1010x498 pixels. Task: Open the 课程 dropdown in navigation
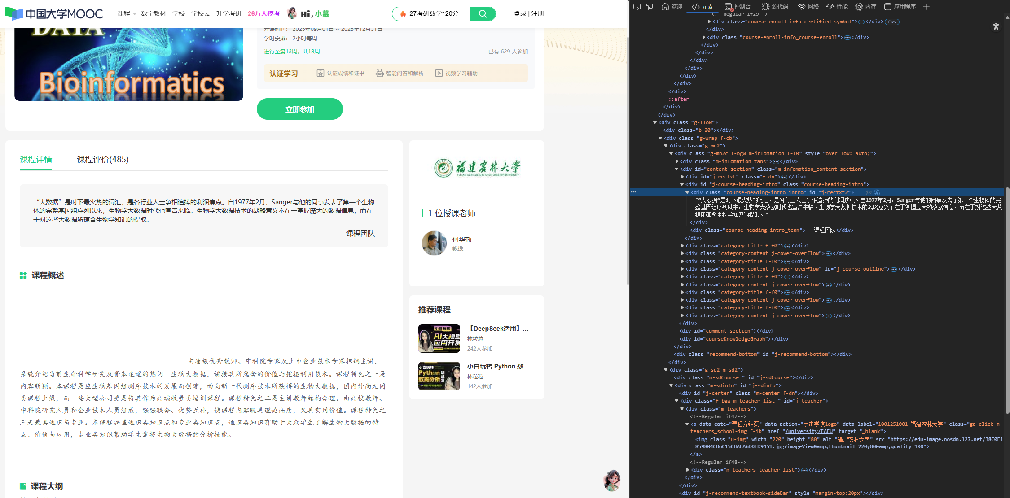click(127, 14)
